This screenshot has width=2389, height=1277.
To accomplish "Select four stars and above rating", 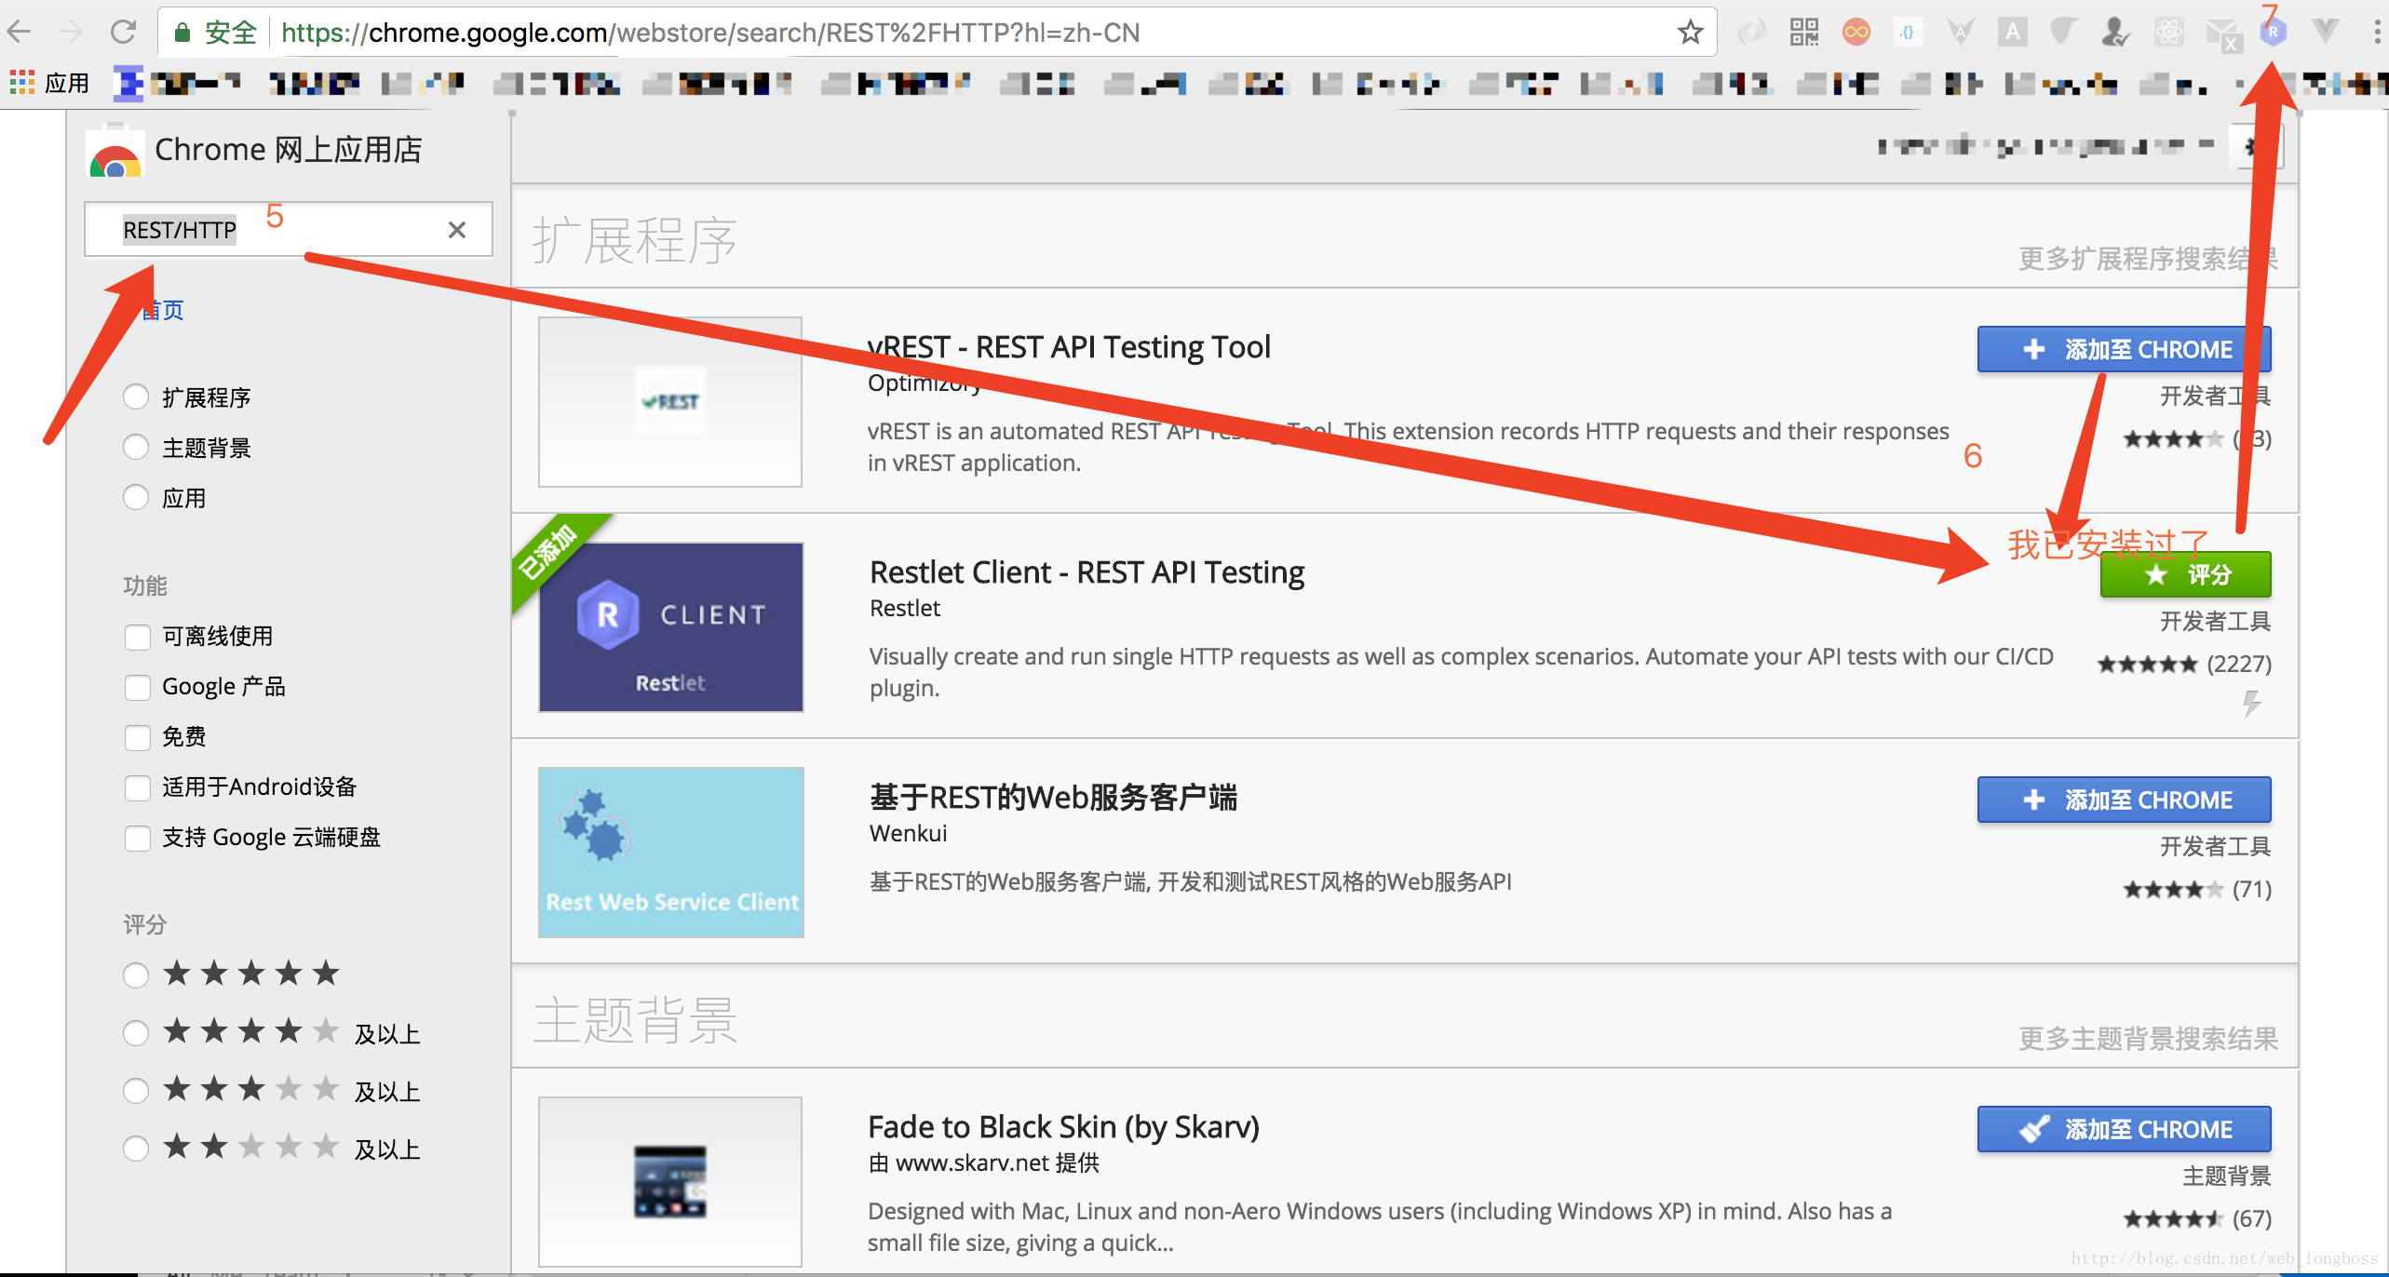I will pyautogui.click(x=136, y=1032).
